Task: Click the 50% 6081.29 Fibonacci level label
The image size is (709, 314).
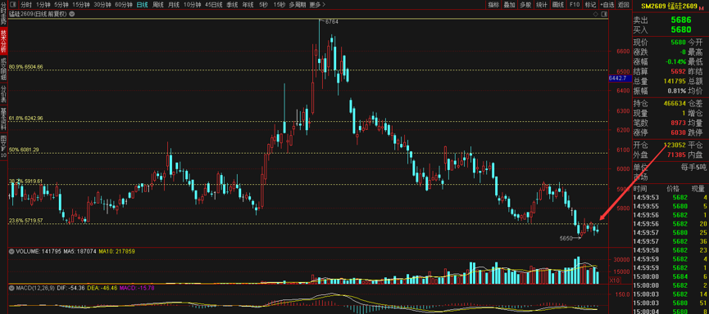Action: (24, 150)
